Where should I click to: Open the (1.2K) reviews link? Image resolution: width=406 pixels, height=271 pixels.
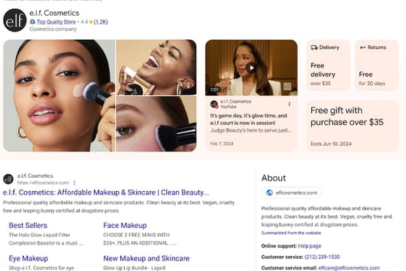click(x=101, y=22)
